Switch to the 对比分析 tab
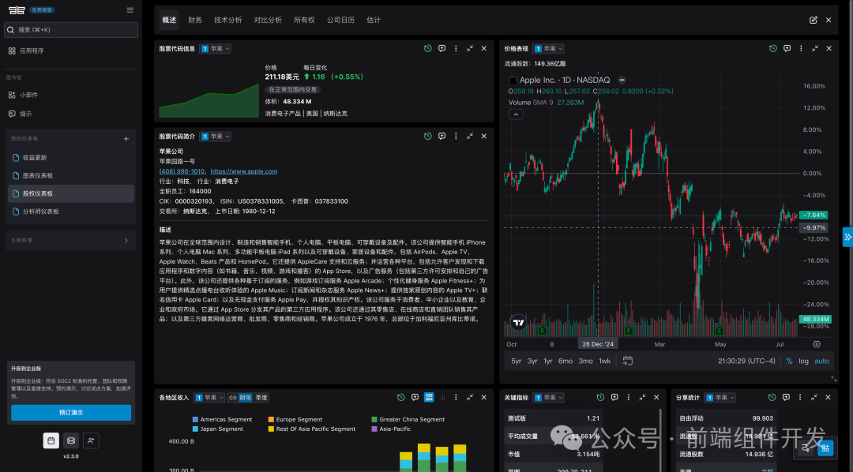853x472 pixels. click(268, 20)
